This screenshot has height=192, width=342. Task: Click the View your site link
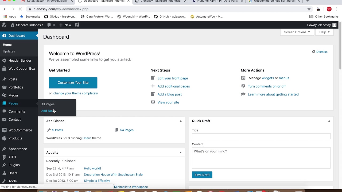(x=168, y=102)
